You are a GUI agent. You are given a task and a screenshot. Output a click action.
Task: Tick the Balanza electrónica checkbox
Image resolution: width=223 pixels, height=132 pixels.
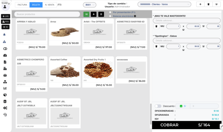click(x=110, y=16)
